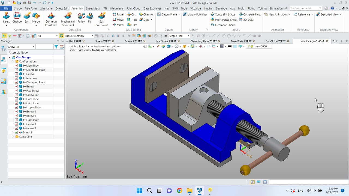
Task: Click the Mirror tool
Action: [x=119, y=25]
